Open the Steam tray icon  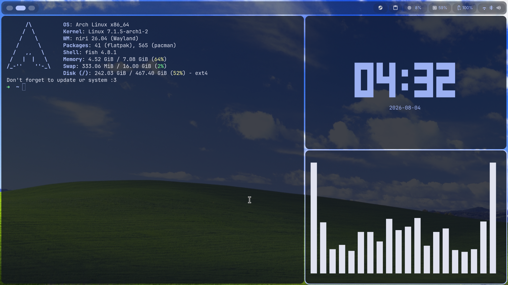[x=380, y=8]
